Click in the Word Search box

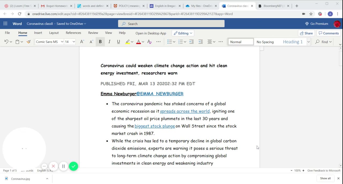tap(171, 24)
